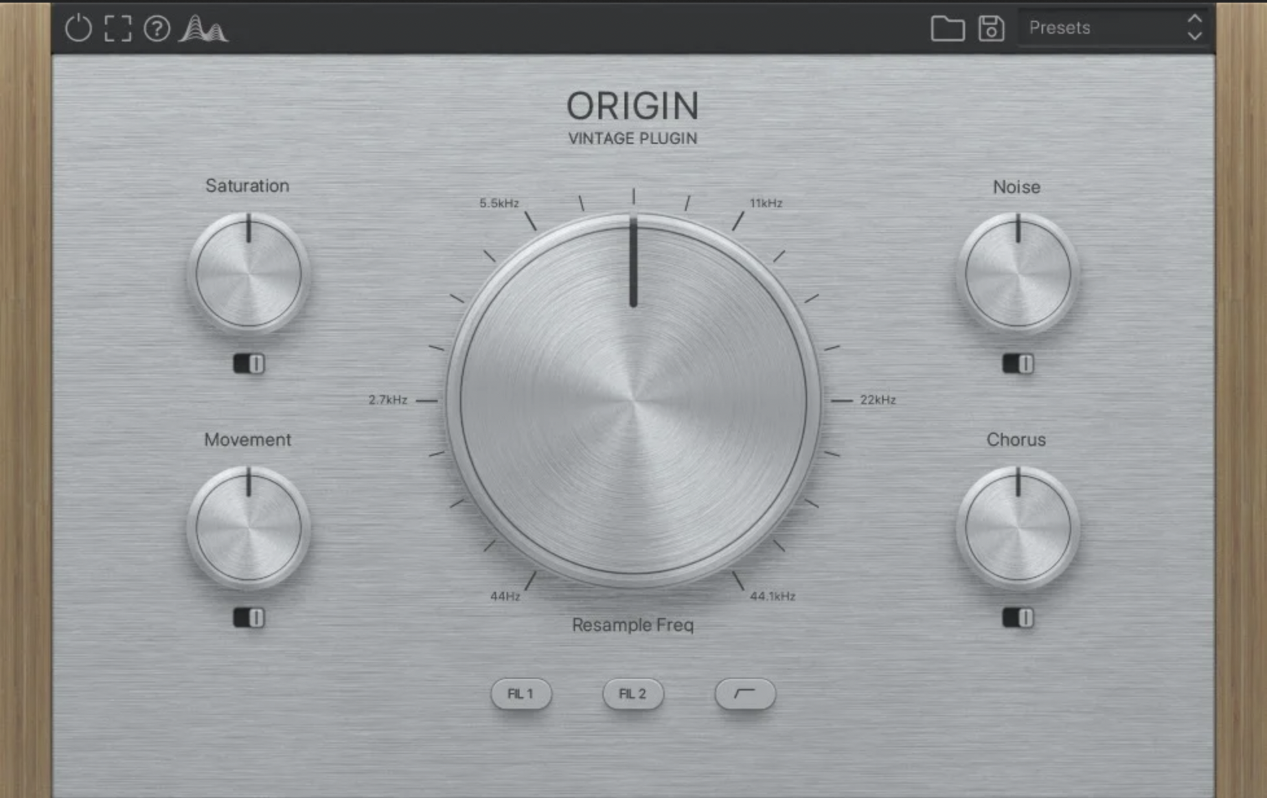Open a preset using the folder icon
The image size is (1267, 798).
pyautogui.click(x=948, y=27)
